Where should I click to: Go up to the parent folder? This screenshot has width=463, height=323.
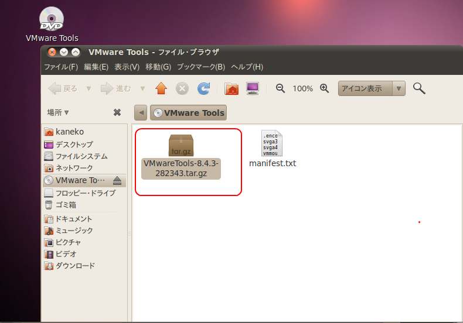pyautogui.click(x=161, y=88)
